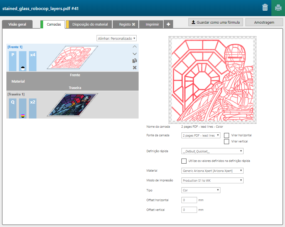Move Frente 1 layer up arrow
285x227 pixels.
(135, 47)
